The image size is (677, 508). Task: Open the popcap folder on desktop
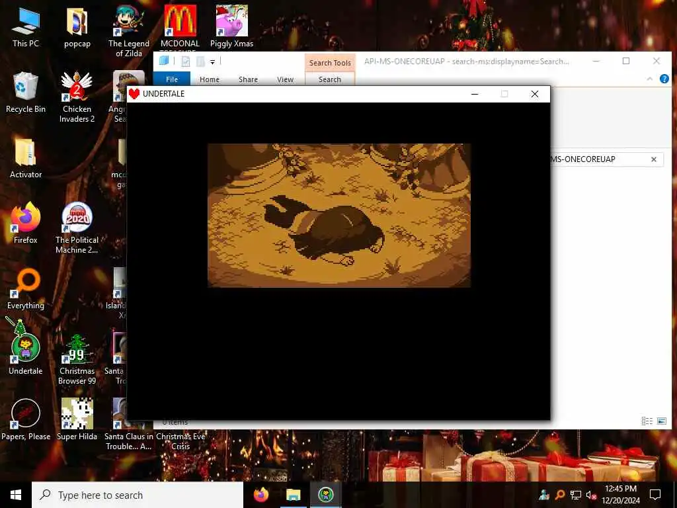pyautogui.click(x=77, y=26)
